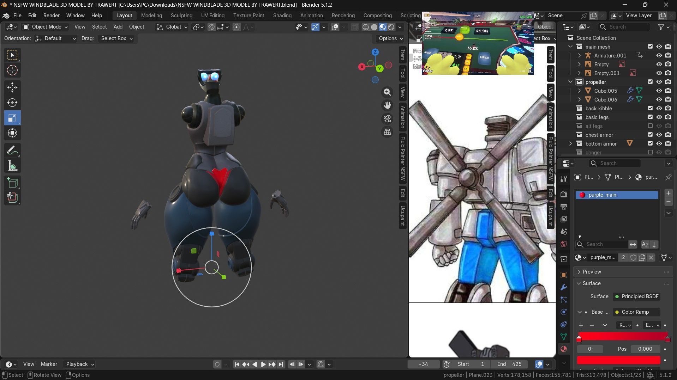Open the viewport Add menu

[118, 27]
